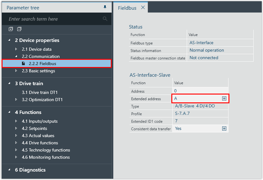Screen dimensions: 263x180
Task: Click the parameter search input field
Action: [x=53, y=19]
